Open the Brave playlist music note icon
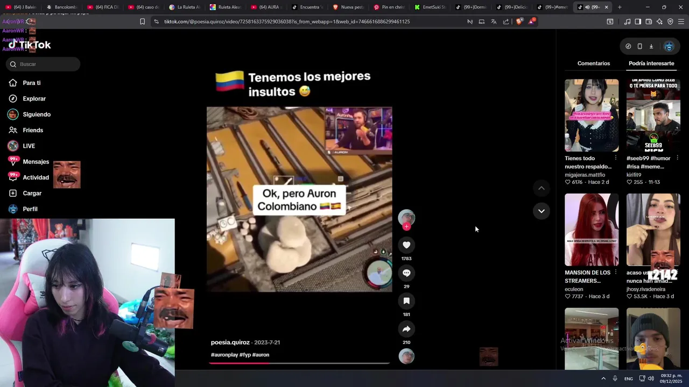Screen dimensions: 689x387 click(627, 21)
